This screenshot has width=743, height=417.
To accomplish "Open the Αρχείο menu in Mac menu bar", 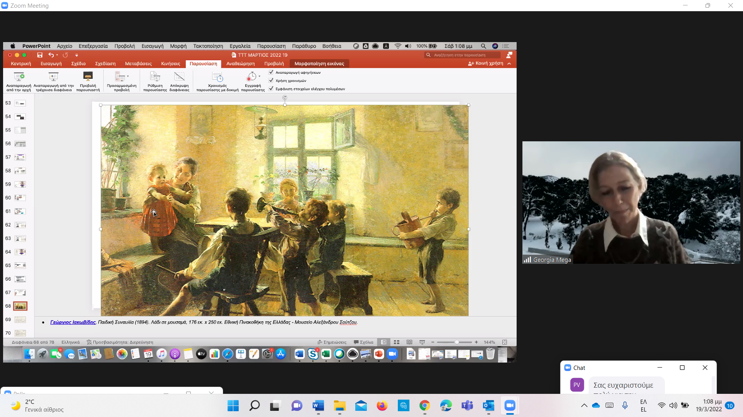I will click(x=65, y=46).
